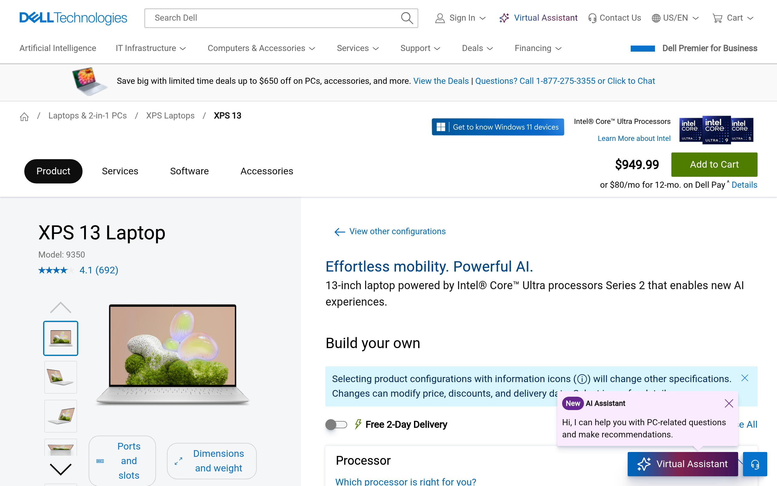The width and height of the screenshot is (777, 486).
Task: Select the second laptop thumbnail
Action: tap(61, 377)
